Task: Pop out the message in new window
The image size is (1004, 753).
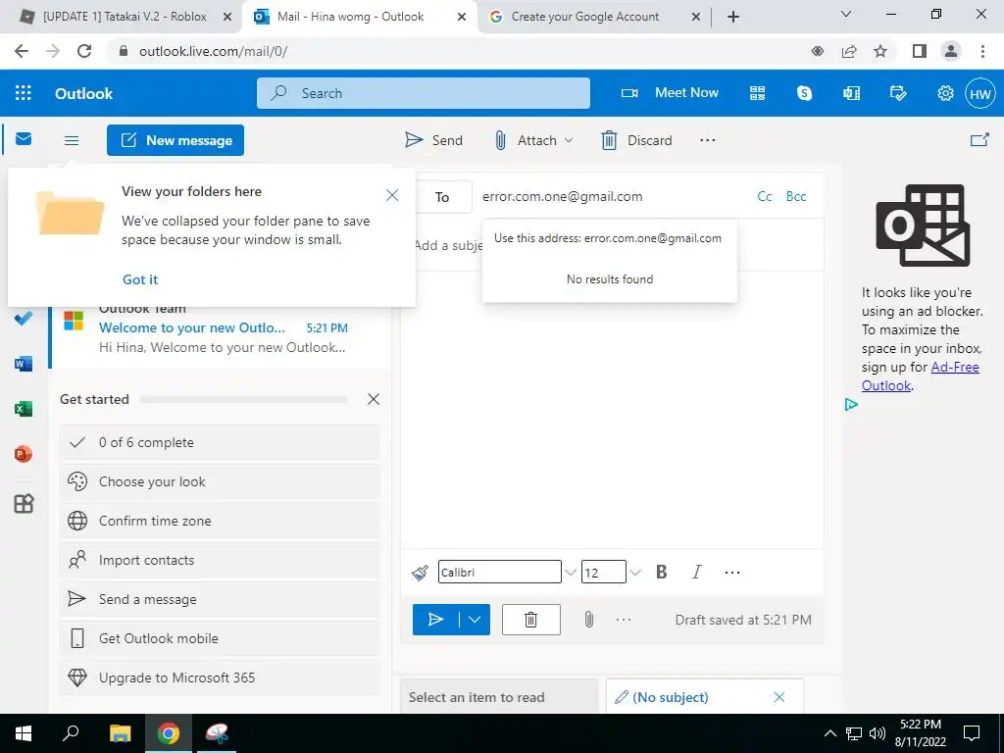Action: 979,139
